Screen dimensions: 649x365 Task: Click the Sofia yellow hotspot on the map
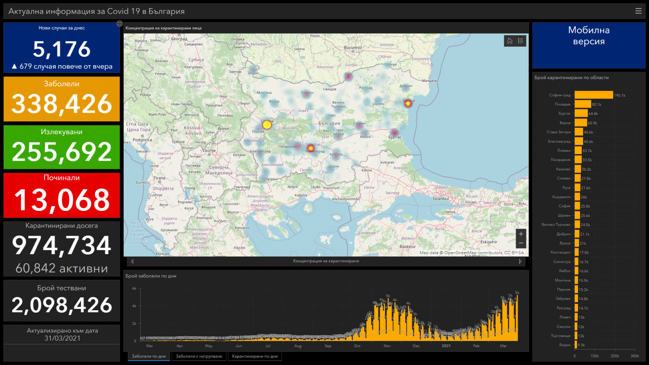tap(266, 125)
